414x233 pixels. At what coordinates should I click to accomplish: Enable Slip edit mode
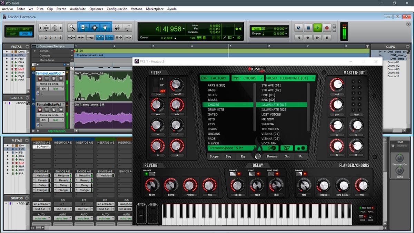[13, 33]
